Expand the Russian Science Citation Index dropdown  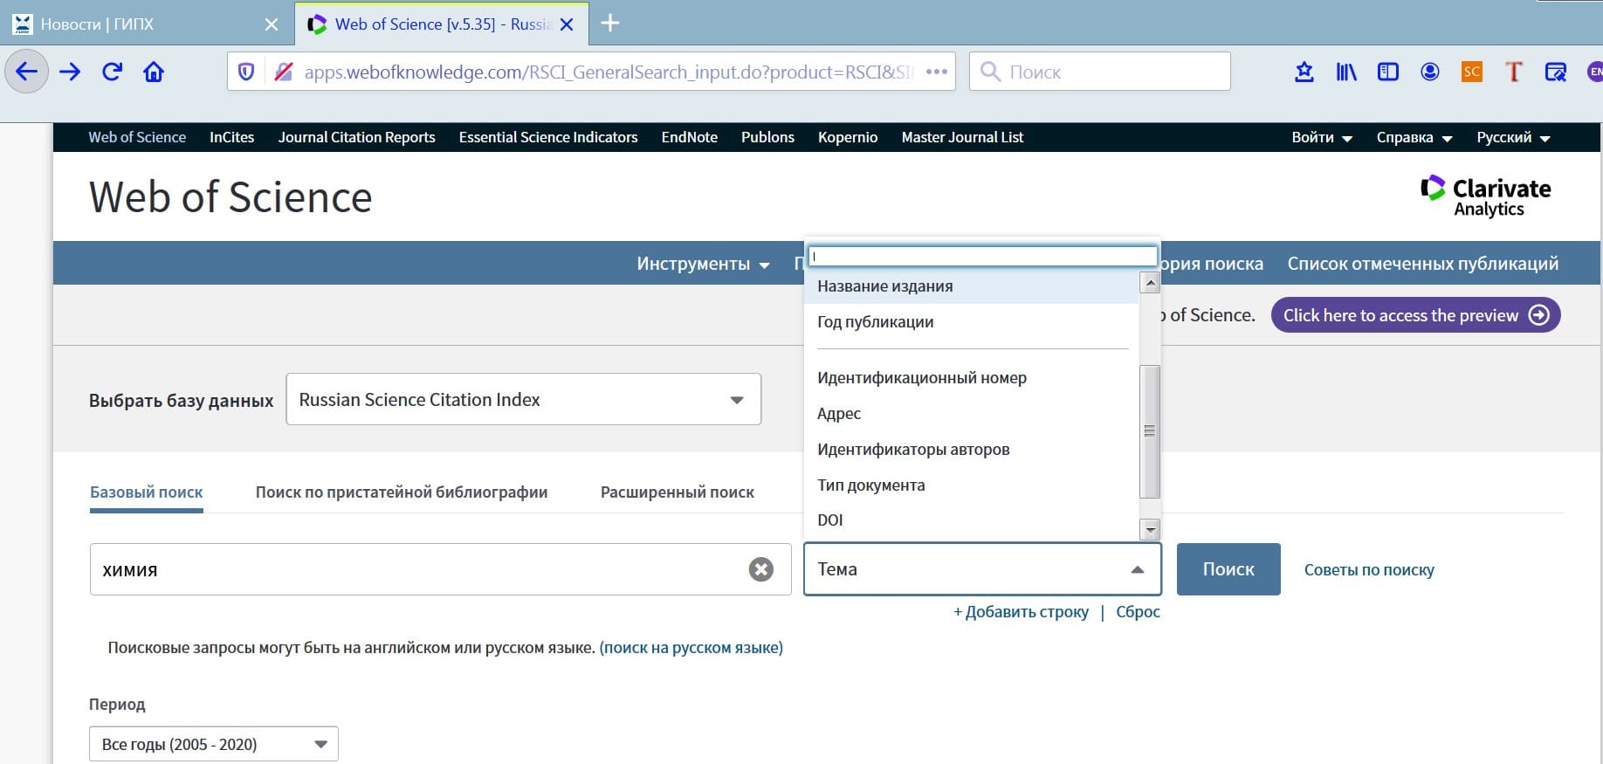click(x=524, y=400)
